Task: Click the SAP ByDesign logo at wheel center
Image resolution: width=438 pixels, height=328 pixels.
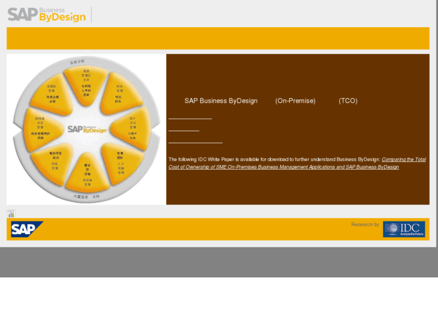Action: tap(87, 129)
